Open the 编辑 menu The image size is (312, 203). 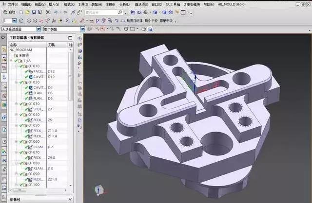pyautogui.click(x=26, y=4)
